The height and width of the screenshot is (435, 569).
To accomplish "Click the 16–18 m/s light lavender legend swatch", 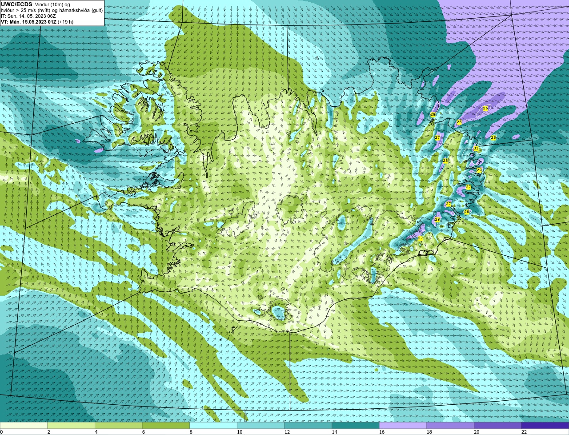I will click(403, 426).
